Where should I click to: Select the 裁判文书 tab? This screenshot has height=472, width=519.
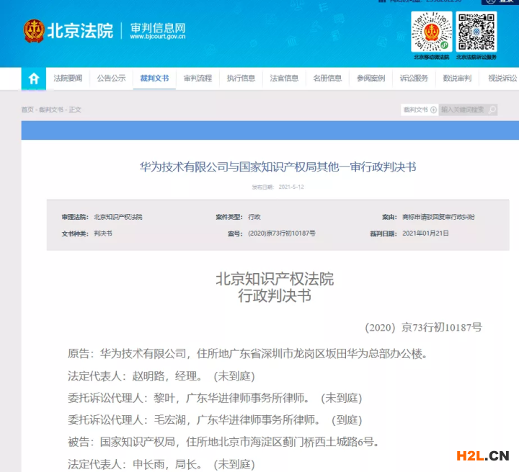(x=154, y=79)
